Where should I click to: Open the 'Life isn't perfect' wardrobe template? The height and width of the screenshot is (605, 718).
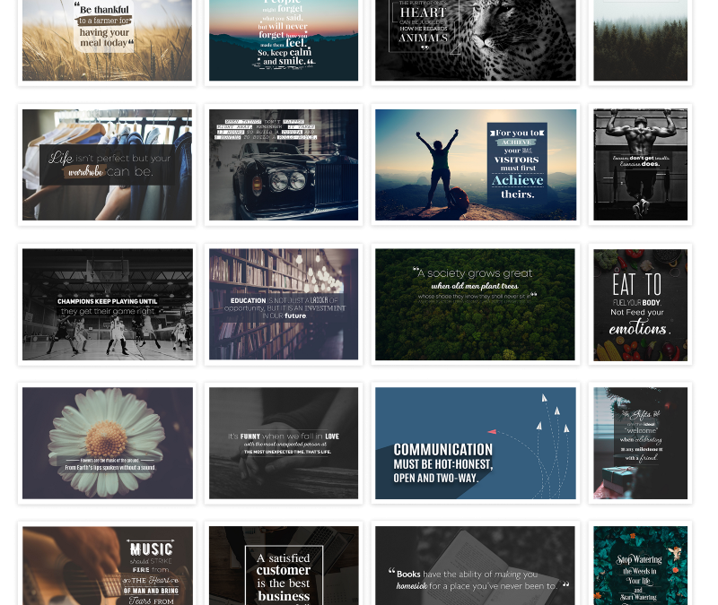coord(107,165)
